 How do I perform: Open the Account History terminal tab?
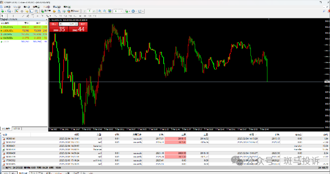23,173
